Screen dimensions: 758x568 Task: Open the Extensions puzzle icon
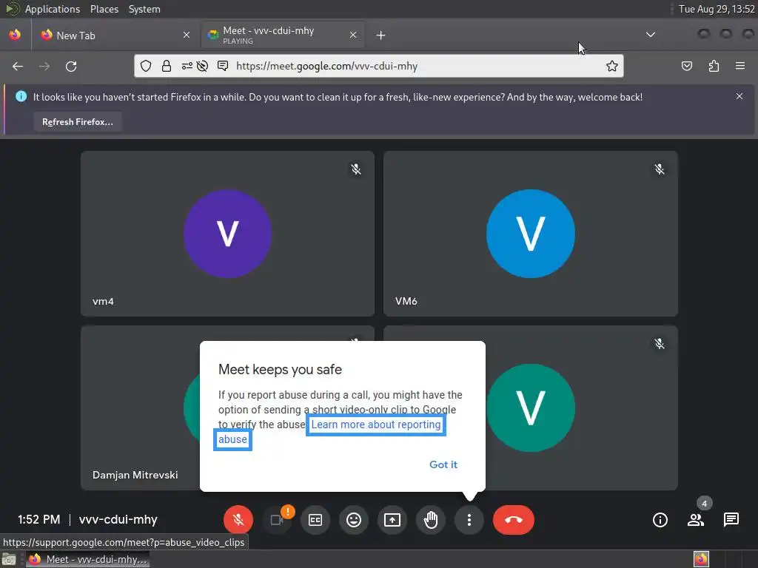click(x=714, y=66)
